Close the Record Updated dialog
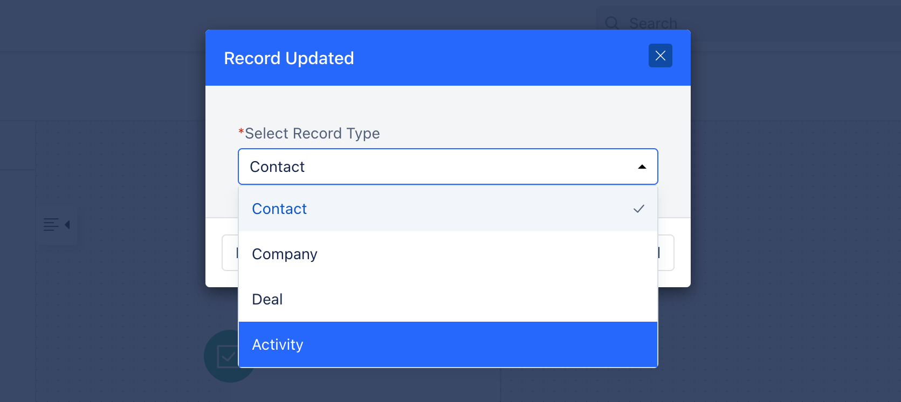901x402 pixels. click(x=660, y=56)
